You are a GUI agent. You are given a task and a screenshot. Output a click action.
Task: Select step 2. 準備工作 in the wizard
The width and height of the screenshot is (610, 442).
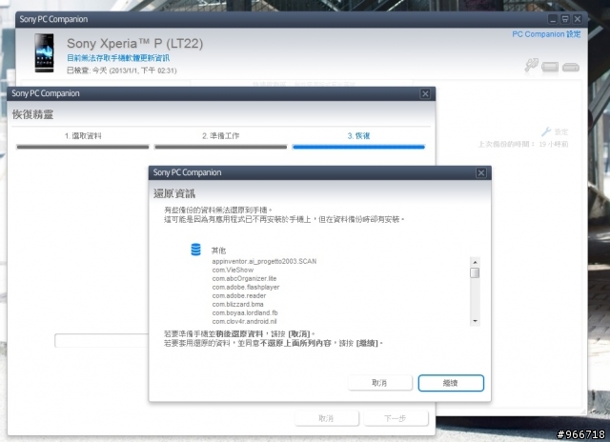pyautogui.click(x=220, y=135)
